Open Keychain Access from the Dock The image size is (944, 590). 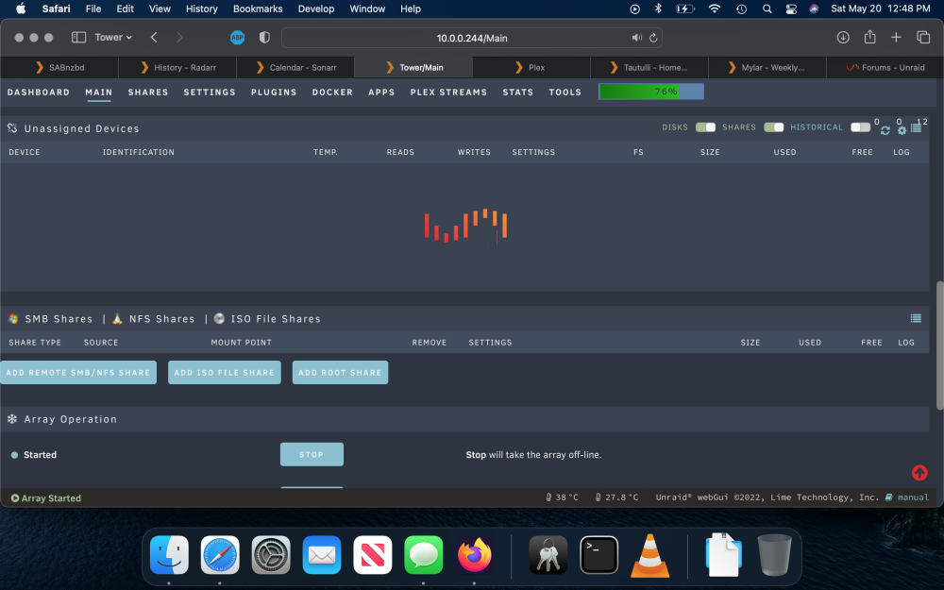[548, 554]
